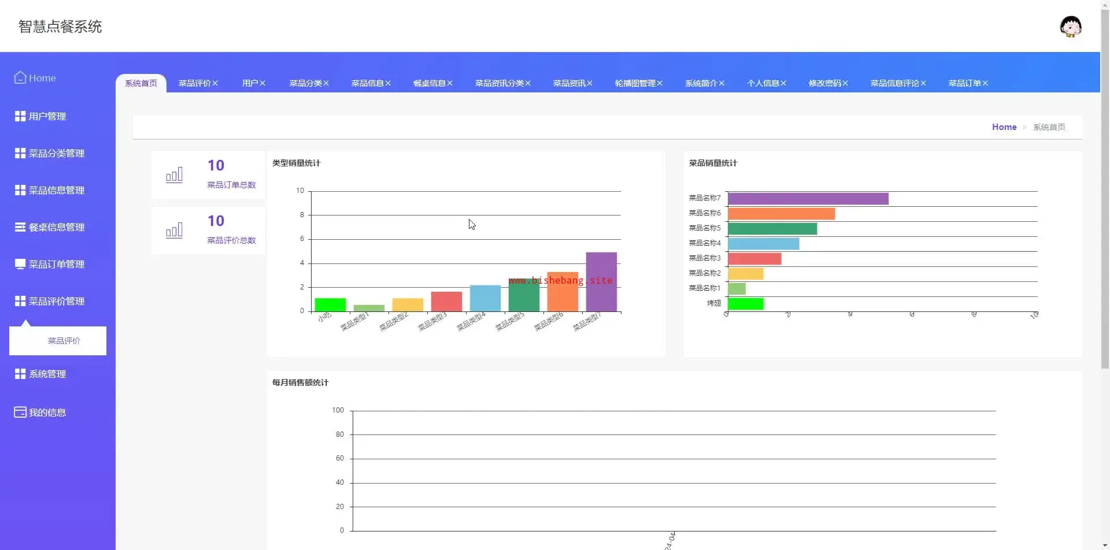Switch to the 菜品评价 tab
1110x550 pixels.
point(195,83)
